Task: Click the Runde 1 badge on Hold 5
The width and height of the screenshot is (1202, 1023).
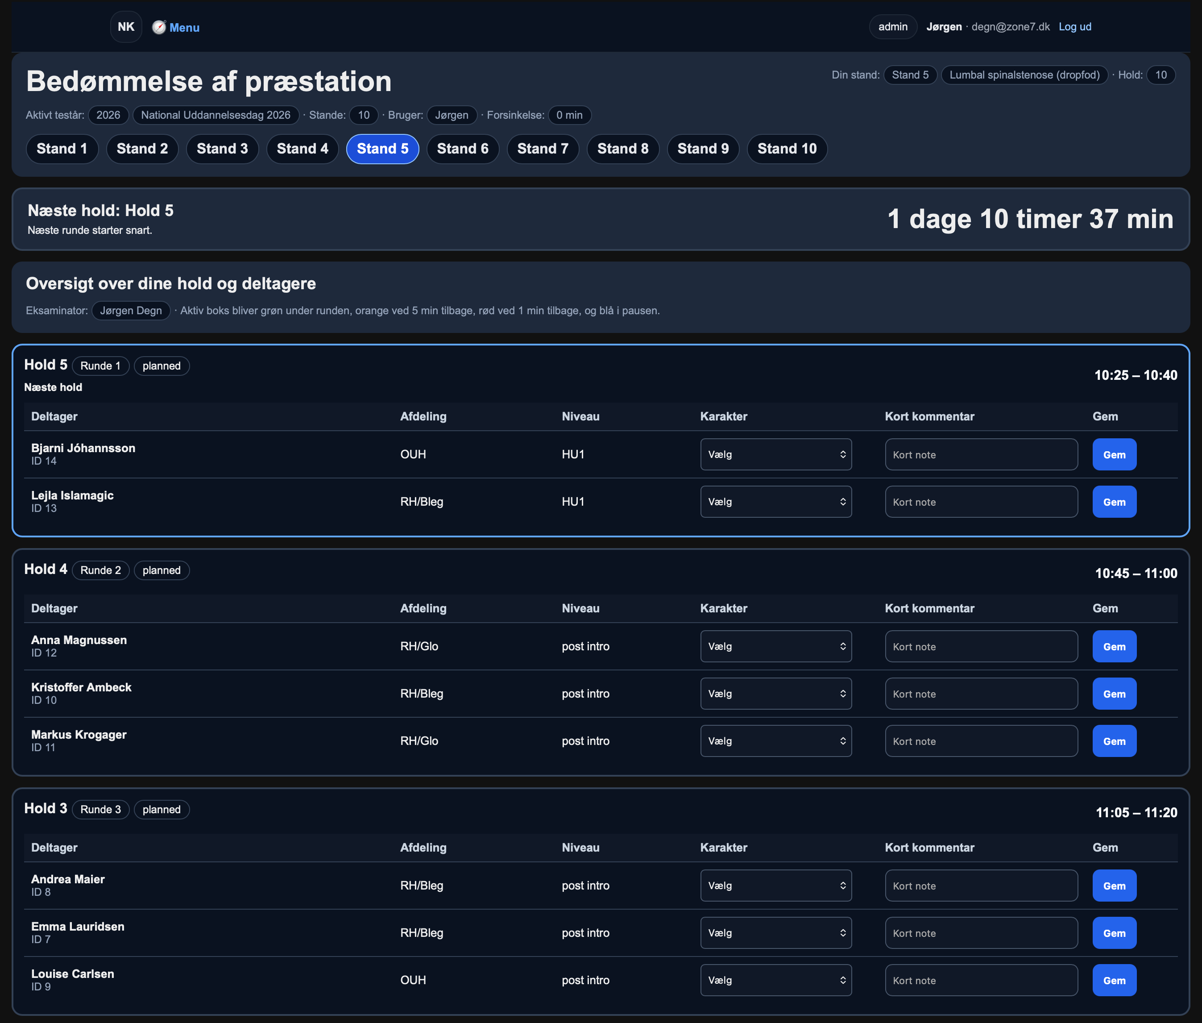Action: (x=100, y=366)
